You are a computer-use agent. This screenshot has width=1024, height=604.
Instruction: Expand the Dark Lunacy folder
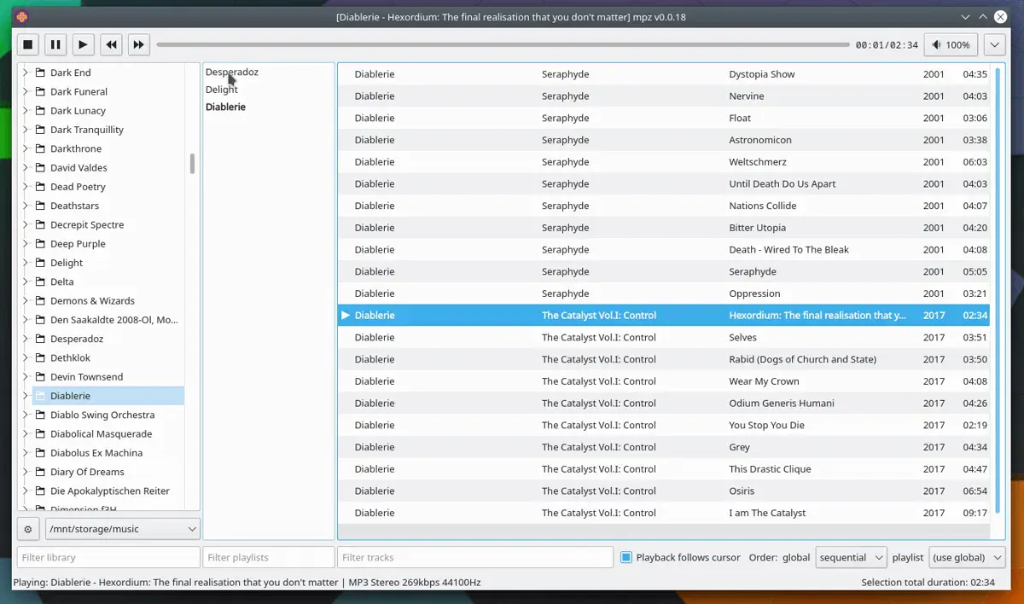[25, 111]
